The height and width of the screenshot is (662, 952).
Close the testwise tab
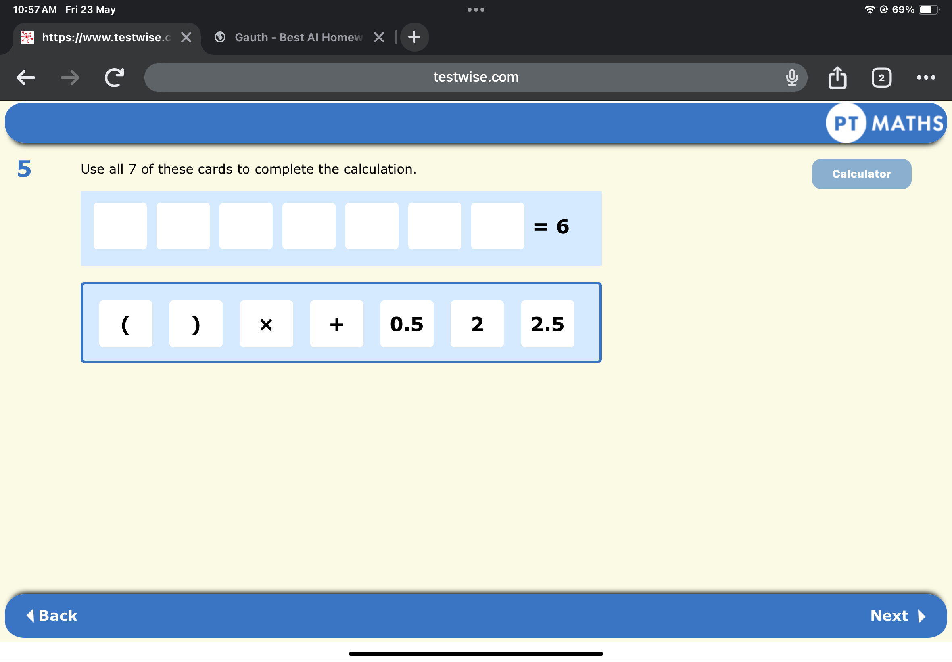tap(186, 37)
